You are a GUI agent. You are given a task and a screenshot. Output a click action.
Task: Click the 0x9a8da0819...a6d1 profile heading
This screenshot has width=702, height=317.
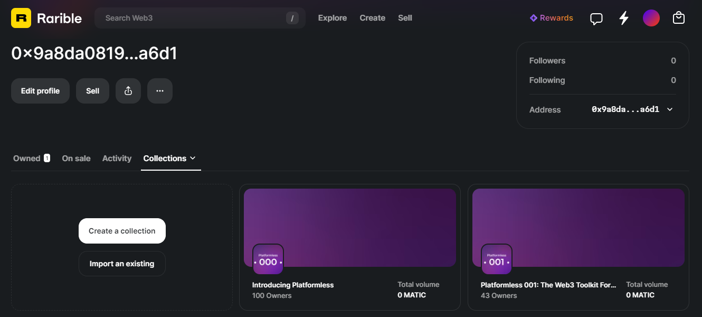[94, 53]
